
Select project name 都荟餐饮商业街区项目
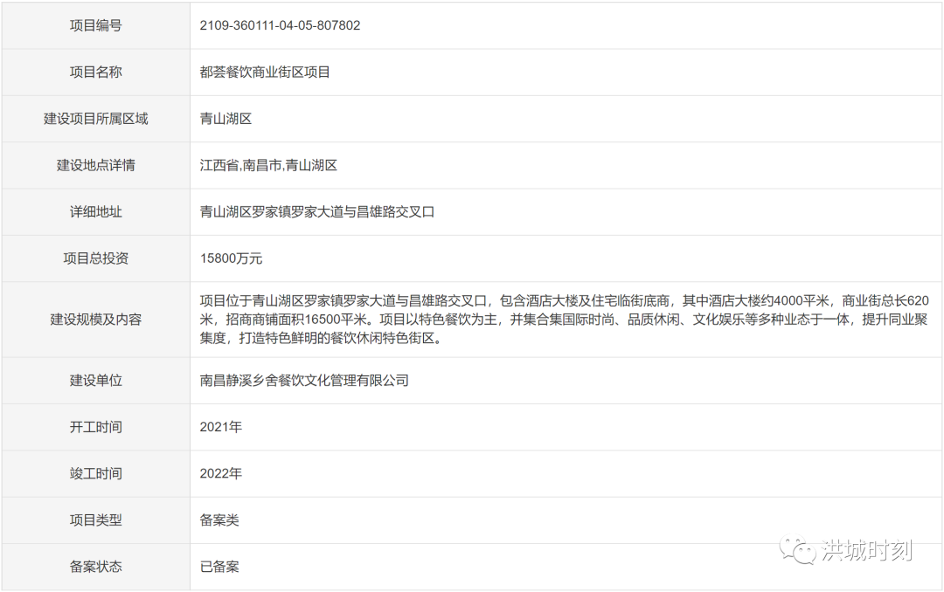tap(265, 72)
